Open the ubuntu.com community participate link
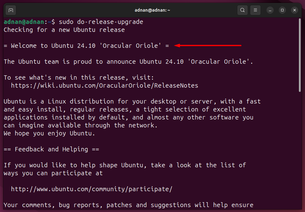 92,189
